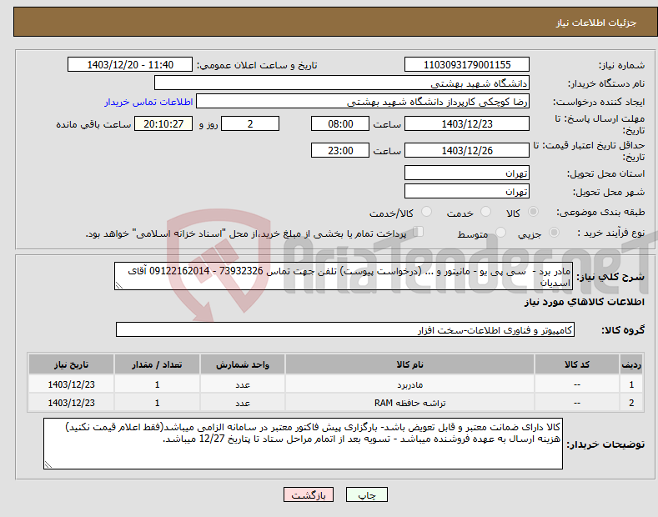The image size is (658, 517).
Task: Click the resize handle of buyer notes area
Action: click(x=48, y=464)
